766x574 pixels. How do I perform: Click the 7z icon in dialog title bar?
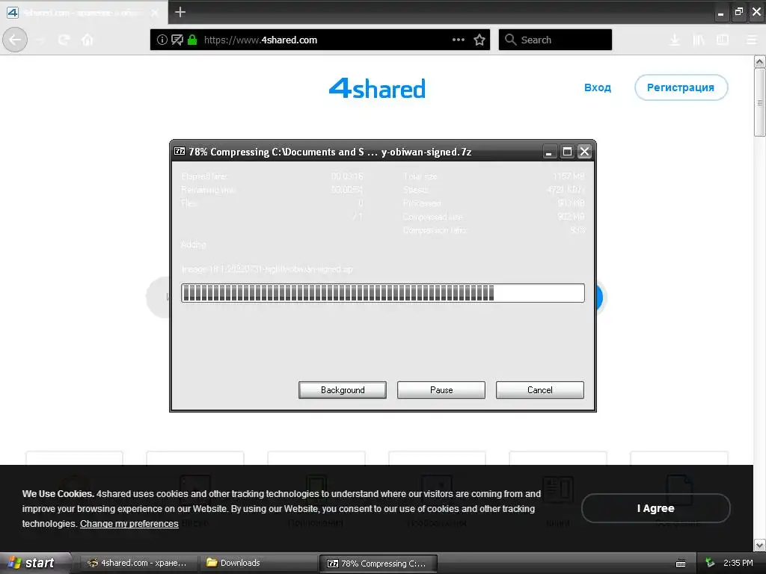click(x=180, y=151)
